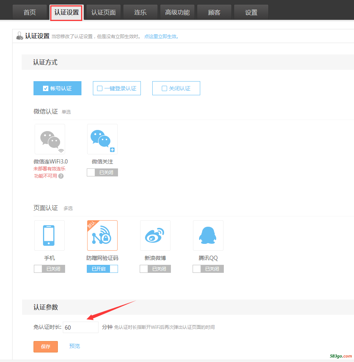Click the 点这里立即生效 link
This screenshot has width=354, height=362.
click(161, 37)
